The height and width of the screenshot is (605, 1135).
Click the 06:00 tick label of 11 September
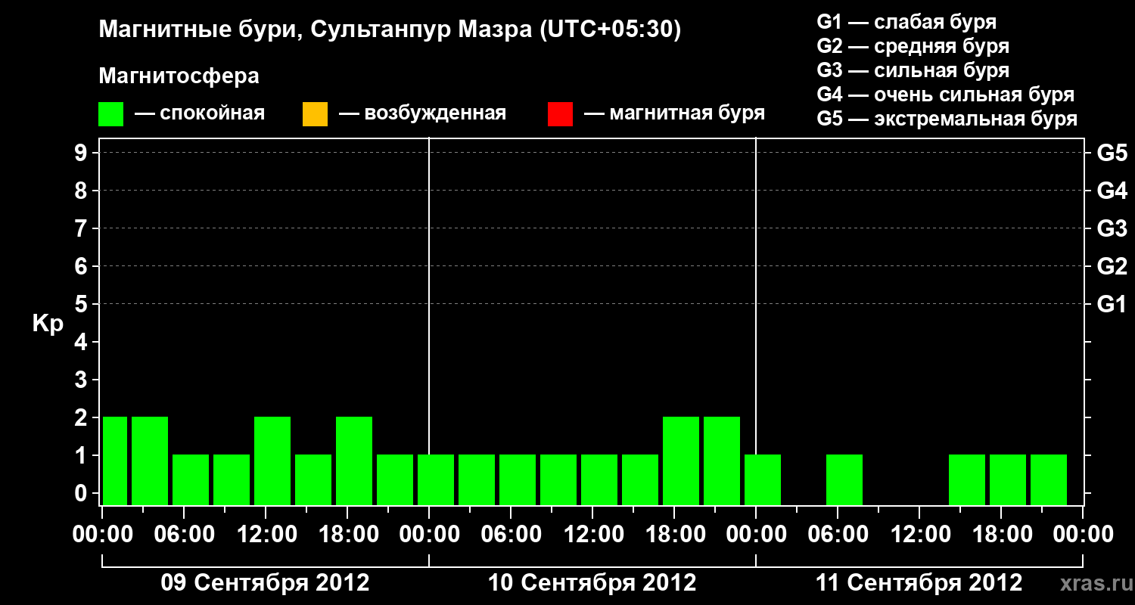coord(838,535)
